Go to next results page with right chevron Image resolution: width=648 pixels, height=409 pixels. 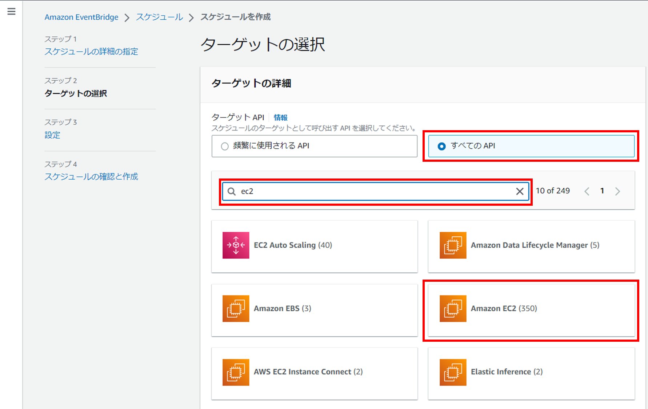point(617,191)
